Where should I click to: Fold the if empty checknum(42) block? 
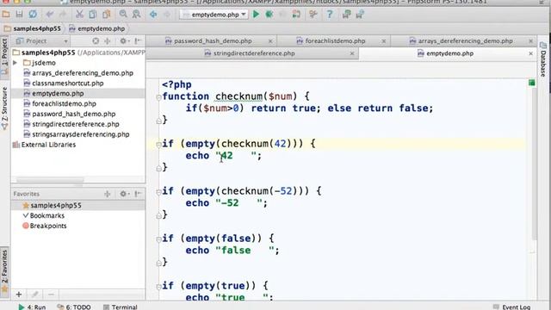coord(158,145)
